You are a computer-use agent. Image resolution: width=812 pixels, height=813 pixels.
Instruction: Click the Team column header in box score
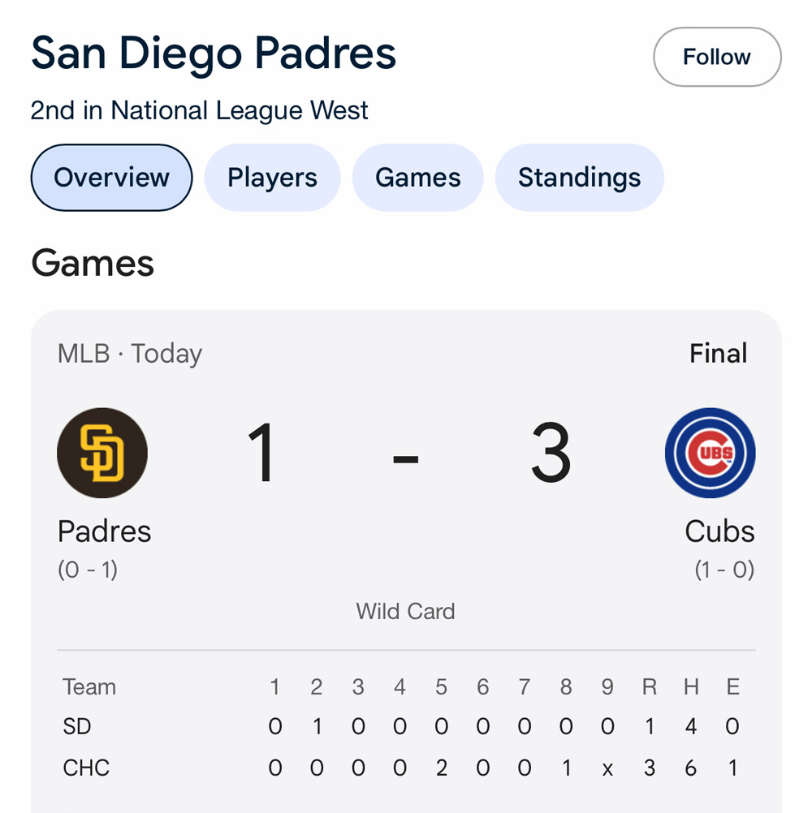click(89, 687)
